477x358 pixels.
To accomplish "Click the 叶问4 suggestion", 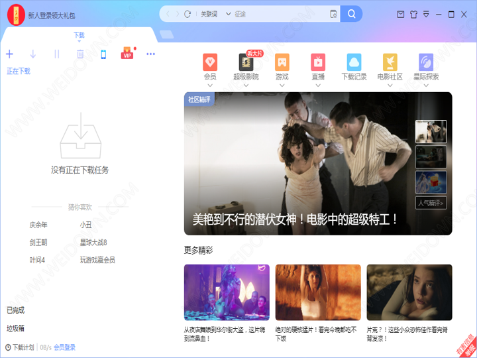I will [x=37, y=260].
